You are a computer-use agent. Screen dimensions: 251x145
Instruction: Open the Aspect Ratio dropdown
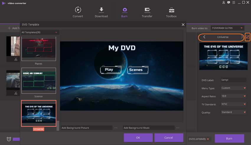tap(233, 96)
